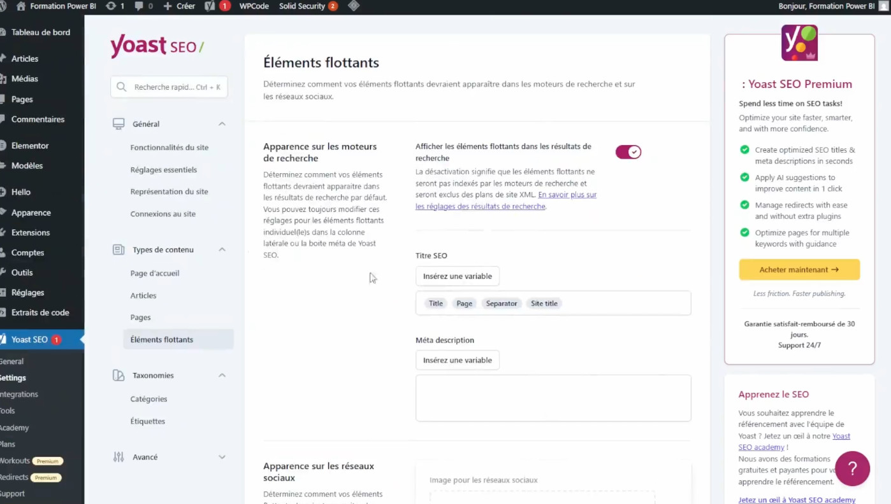Screen dimensions: 891x504
Task: Open Page d'accueil content type settings
Action: (x=155, y=274)
